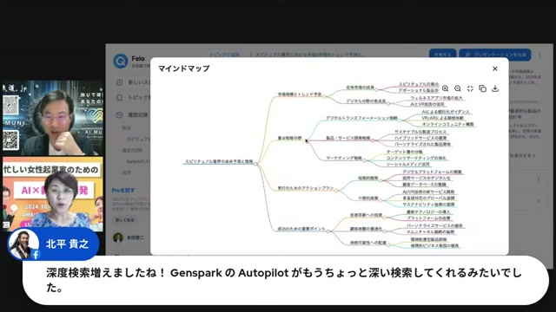Open the history clock icon in sidebar
556x312 pixels.
tap(120, 114)
